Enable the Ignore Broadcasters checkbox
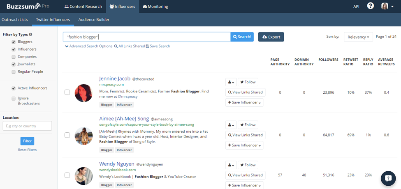Viewport: 401px width, 189px height. 14,99
